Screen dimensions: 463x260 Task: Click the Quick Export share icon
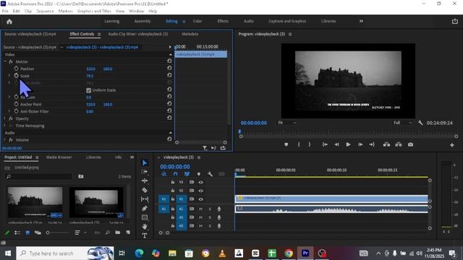pos(455,21)
